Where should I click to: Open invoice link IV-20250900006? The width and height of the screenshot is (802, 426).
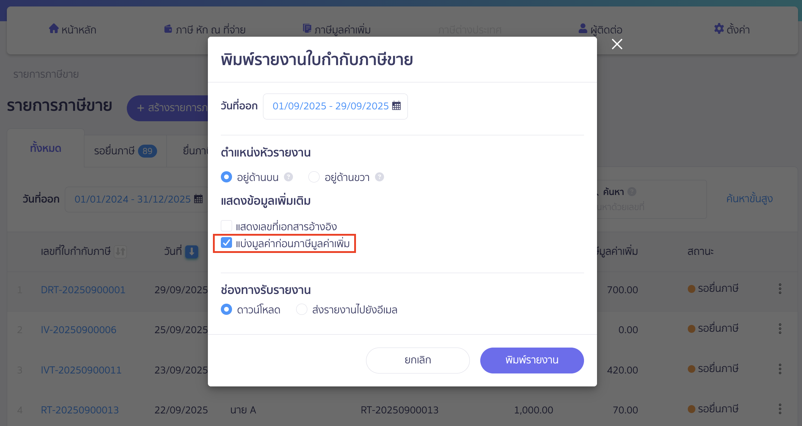79,329
